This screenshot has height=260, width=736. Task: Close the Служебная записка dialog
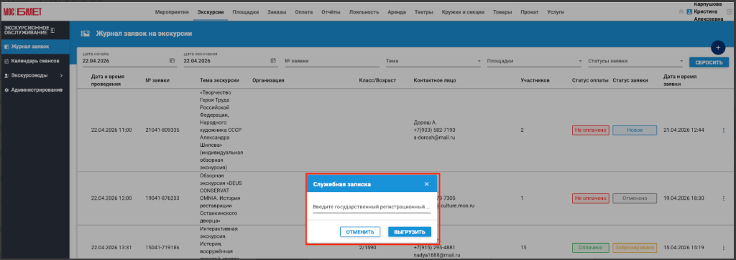pyautogui.click(x=426, y=184)
